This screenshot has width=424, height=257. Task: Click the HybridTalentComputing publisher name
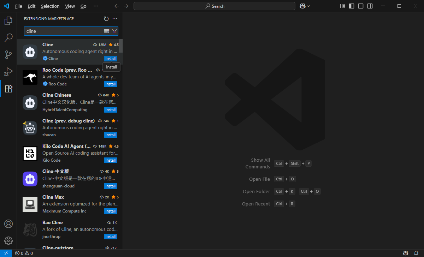[x=65, y=110]
